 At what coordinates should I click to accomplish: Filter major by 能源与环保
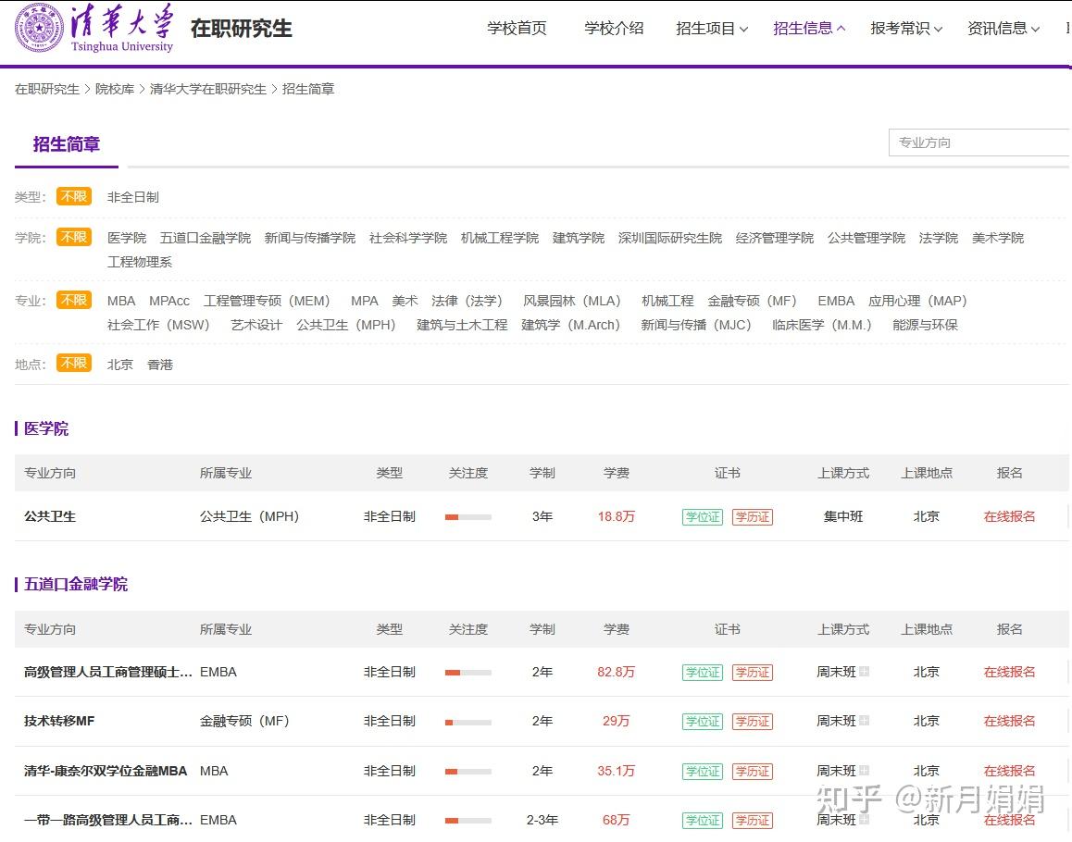(x=925, y=325)
